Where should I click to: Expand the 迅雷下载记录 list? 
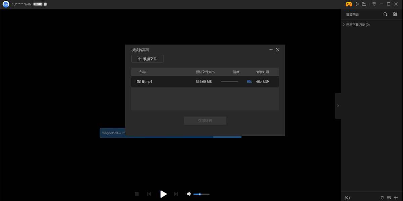[x=344, y=25]
